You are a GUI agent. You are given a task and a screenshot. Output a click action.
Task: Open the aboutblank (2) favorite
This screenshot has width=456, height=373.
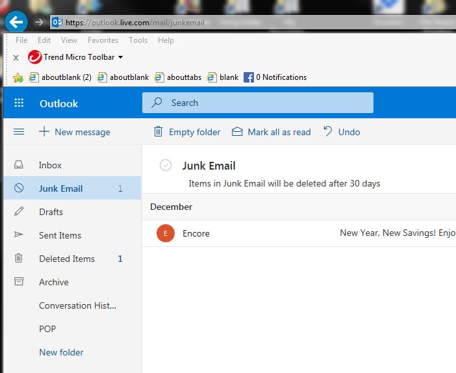[x=60, y=77]
